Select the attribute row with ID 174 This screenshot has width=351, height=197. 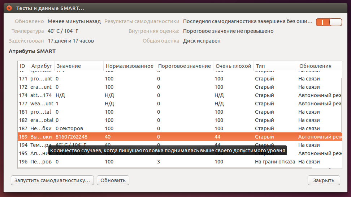click(144, 95)
